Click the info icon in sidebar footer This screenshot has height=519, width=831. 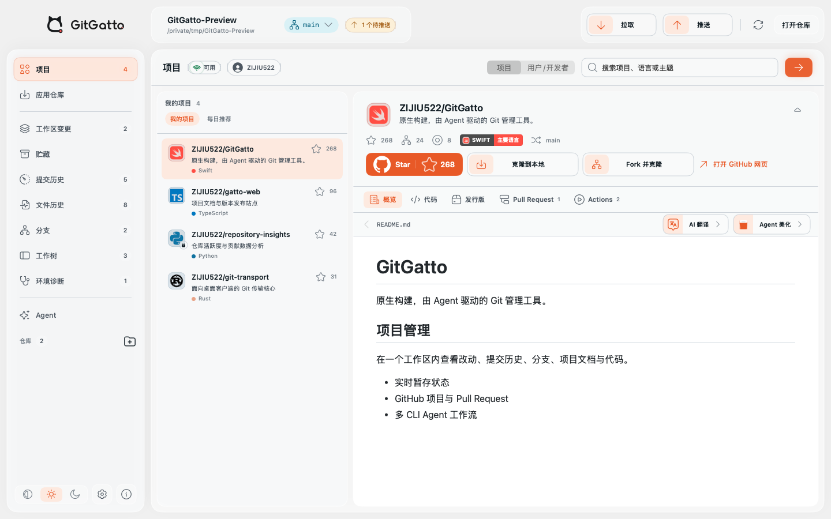[x=126, y=494]
